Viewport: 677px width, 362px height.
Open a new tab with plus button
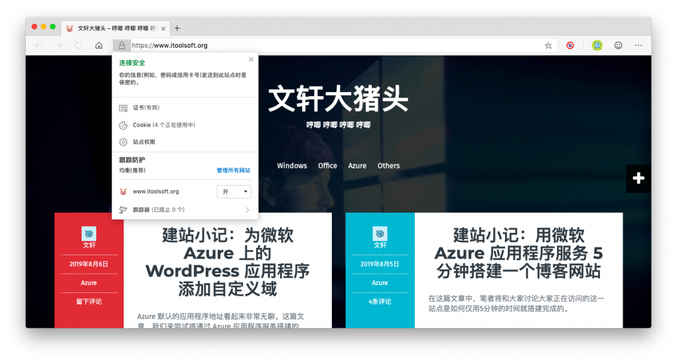[177, 28]
